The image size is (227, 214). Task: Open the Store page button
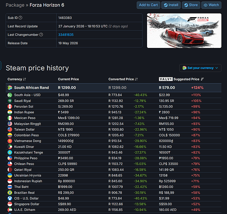pos(191,5)
